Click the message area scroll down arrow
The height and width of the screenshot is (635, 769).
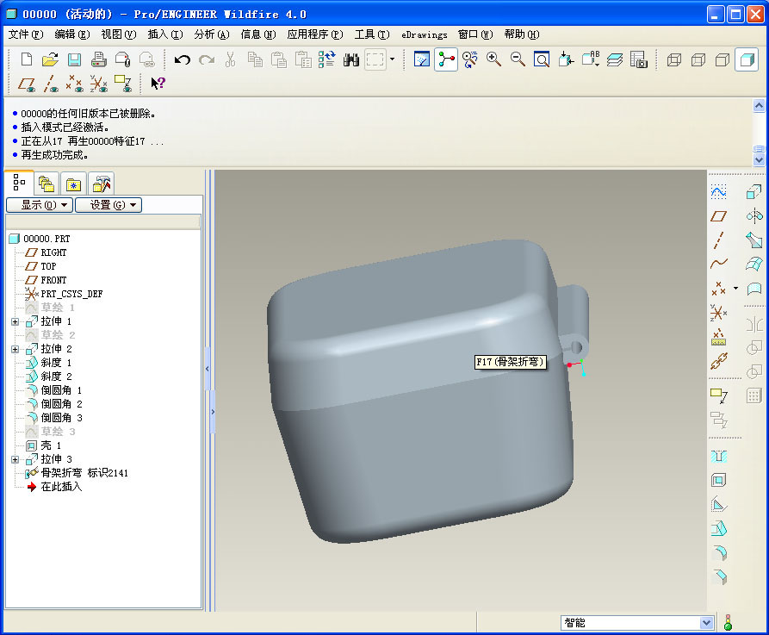759,159
